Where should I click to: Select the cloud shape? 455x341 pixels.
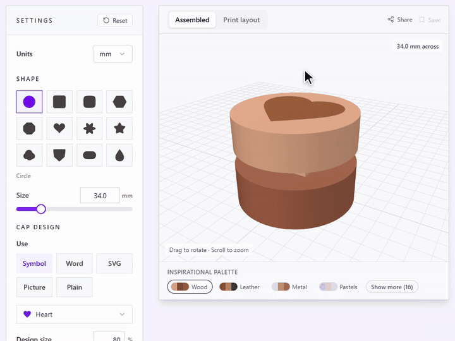click(x=29, y=155)
